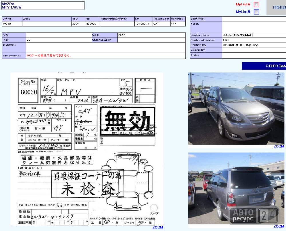This screenshot has width=286, height=231.
Task: Select the red iauc comment text
Action: tap(49, 56)
